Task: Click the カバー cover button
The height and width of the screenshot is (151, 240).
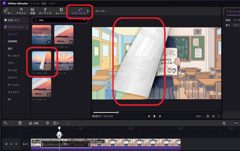Action: pyautogui.click(x=26, y=144)
